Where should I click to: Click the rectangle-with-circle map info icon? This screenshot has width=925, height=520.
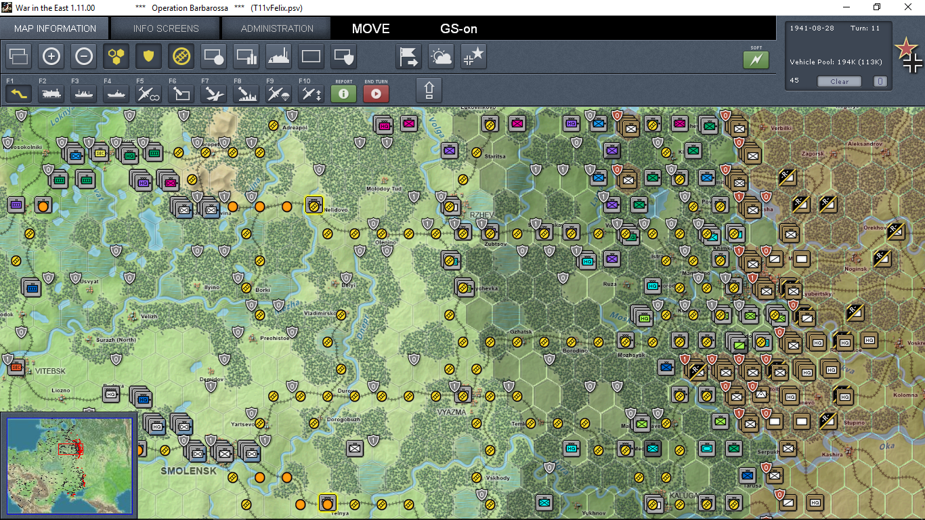pyautogui.click(x=214, y=57)
